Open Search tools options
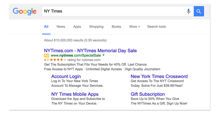This screenshot has width=219, height=114. click(x=157, y=27)
